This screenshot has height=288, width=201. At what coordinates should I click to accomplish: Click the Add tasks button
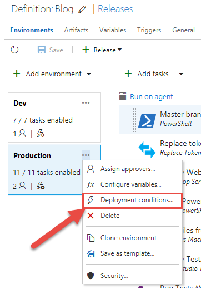(x=147, y=74)
